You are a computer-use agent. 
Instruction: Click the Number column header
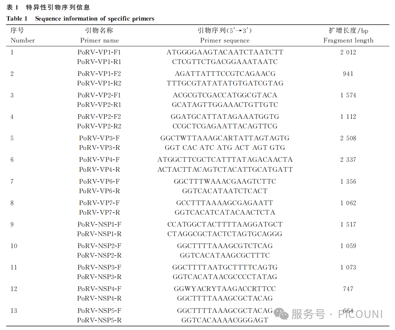tap(23, 40)
